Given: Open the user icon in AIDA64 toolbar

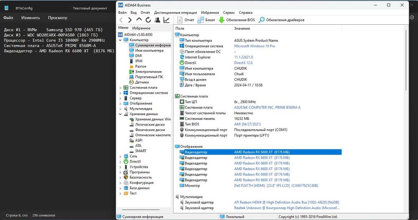Looking at the screenshot, I should tap(158, 20).
